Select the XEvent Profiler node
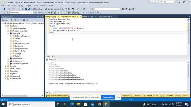Viewport: 191px width, 107px height. click(x=15, y=79)
